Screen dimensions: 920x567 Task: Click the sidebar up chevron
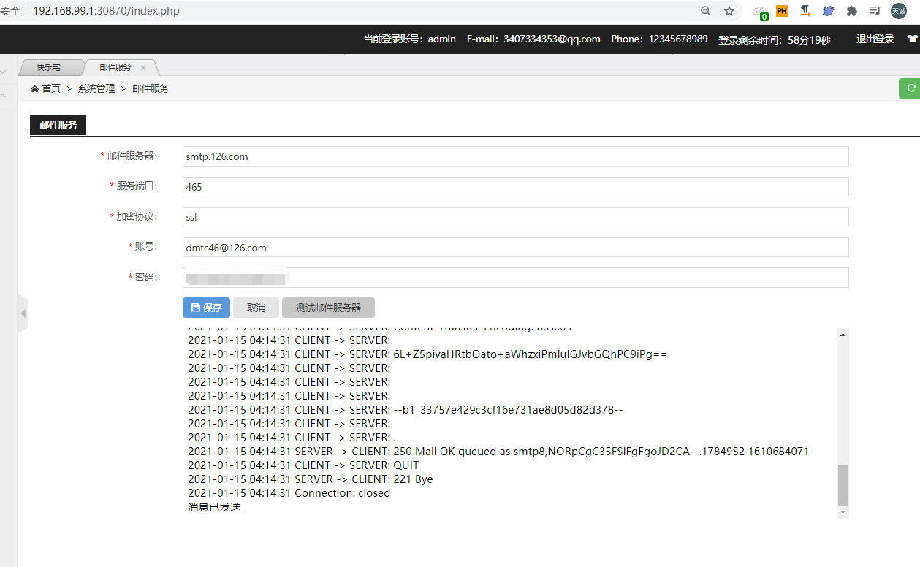coord(4,95)
